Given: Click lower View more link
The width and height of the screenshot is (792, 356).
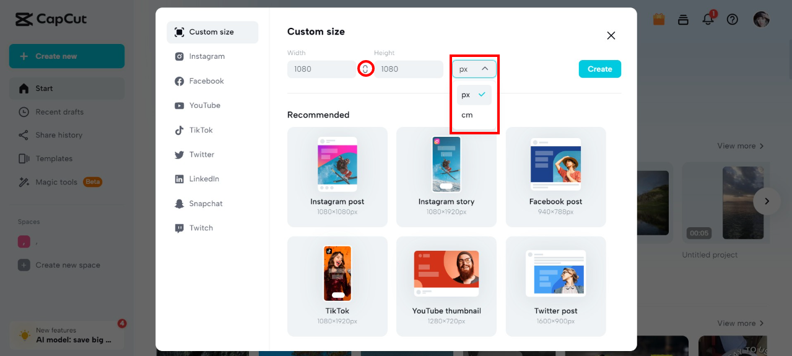Looking at the screenshot, I should tap(741, 323).
